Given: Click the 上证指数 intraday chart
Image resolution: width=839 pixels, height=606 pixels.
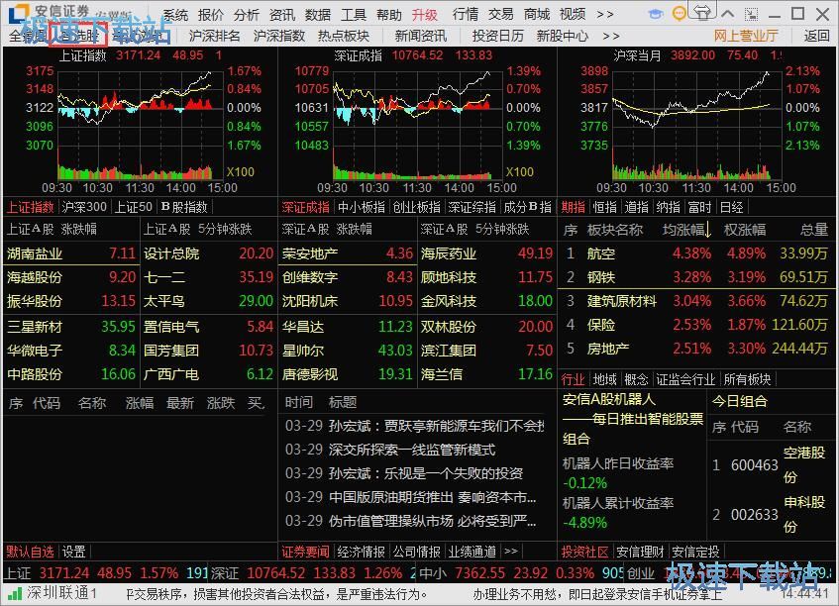Looking at the screenshot, I should [139, 126].
